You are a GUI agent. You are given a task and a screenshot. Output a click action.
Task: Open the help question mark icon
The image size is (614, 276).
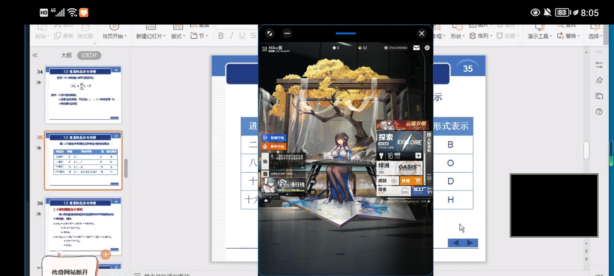[x=599, y=112]
